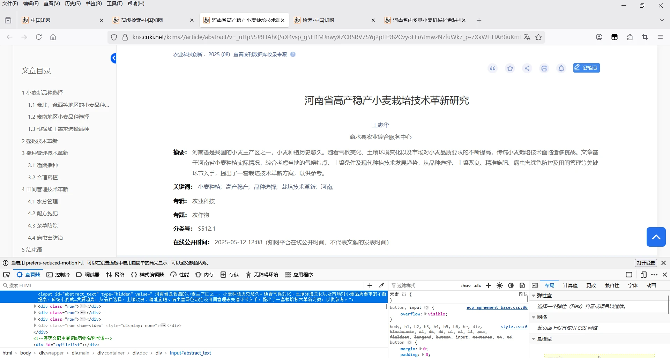
Task: Click the 搜索 HTML input field
Action: point(185,285)
